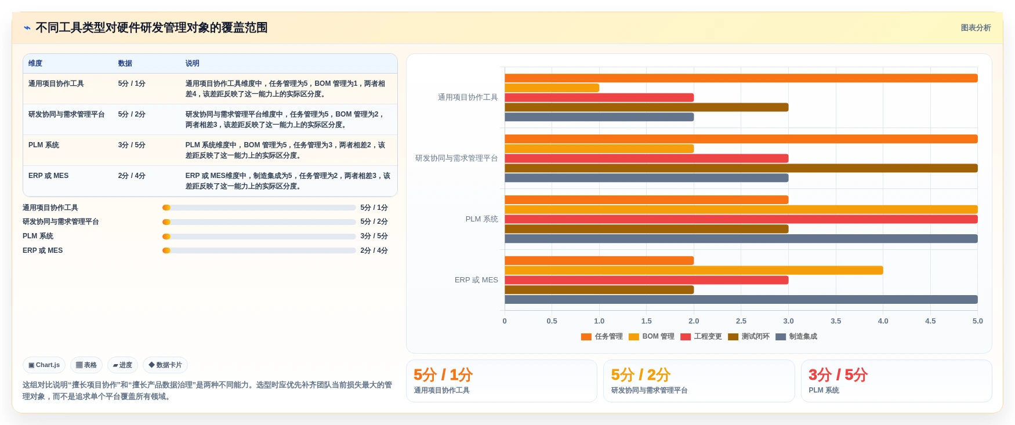Viewport: 1015px width, 425px height.
Task: Click the summary paragraph starting 这组对比说明
Action: (207, 391)
